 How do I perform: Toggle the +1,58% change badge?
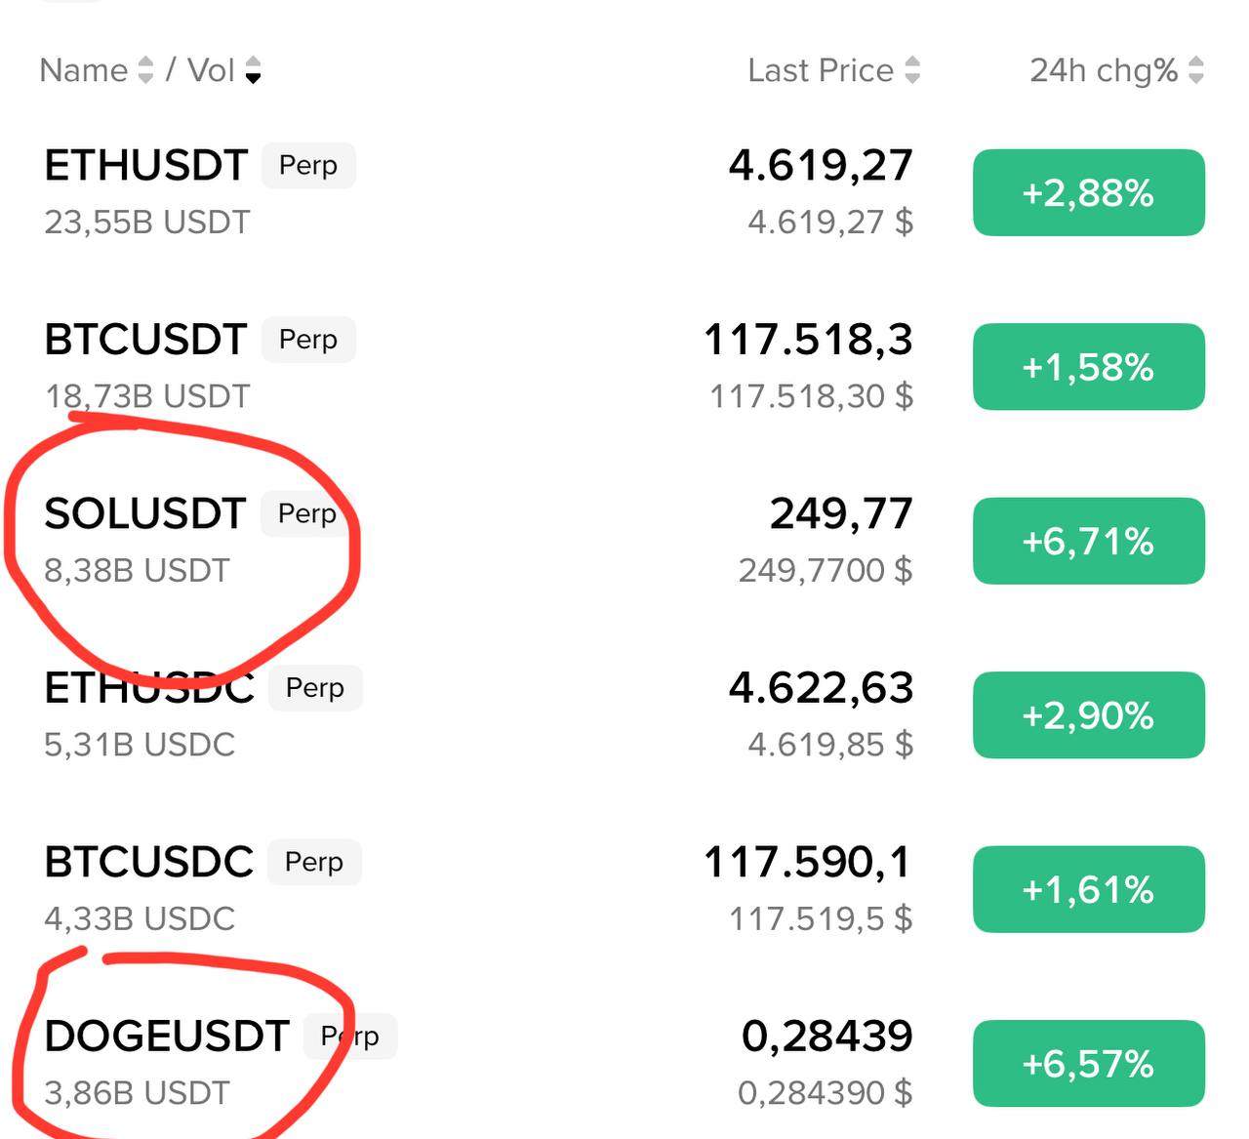tap(1088, 367)
